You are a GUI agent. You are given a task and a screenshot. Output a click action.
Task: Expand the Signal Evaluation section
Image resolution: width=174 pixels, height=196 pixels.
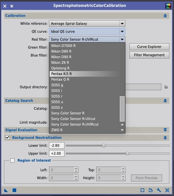coord(165,130)
